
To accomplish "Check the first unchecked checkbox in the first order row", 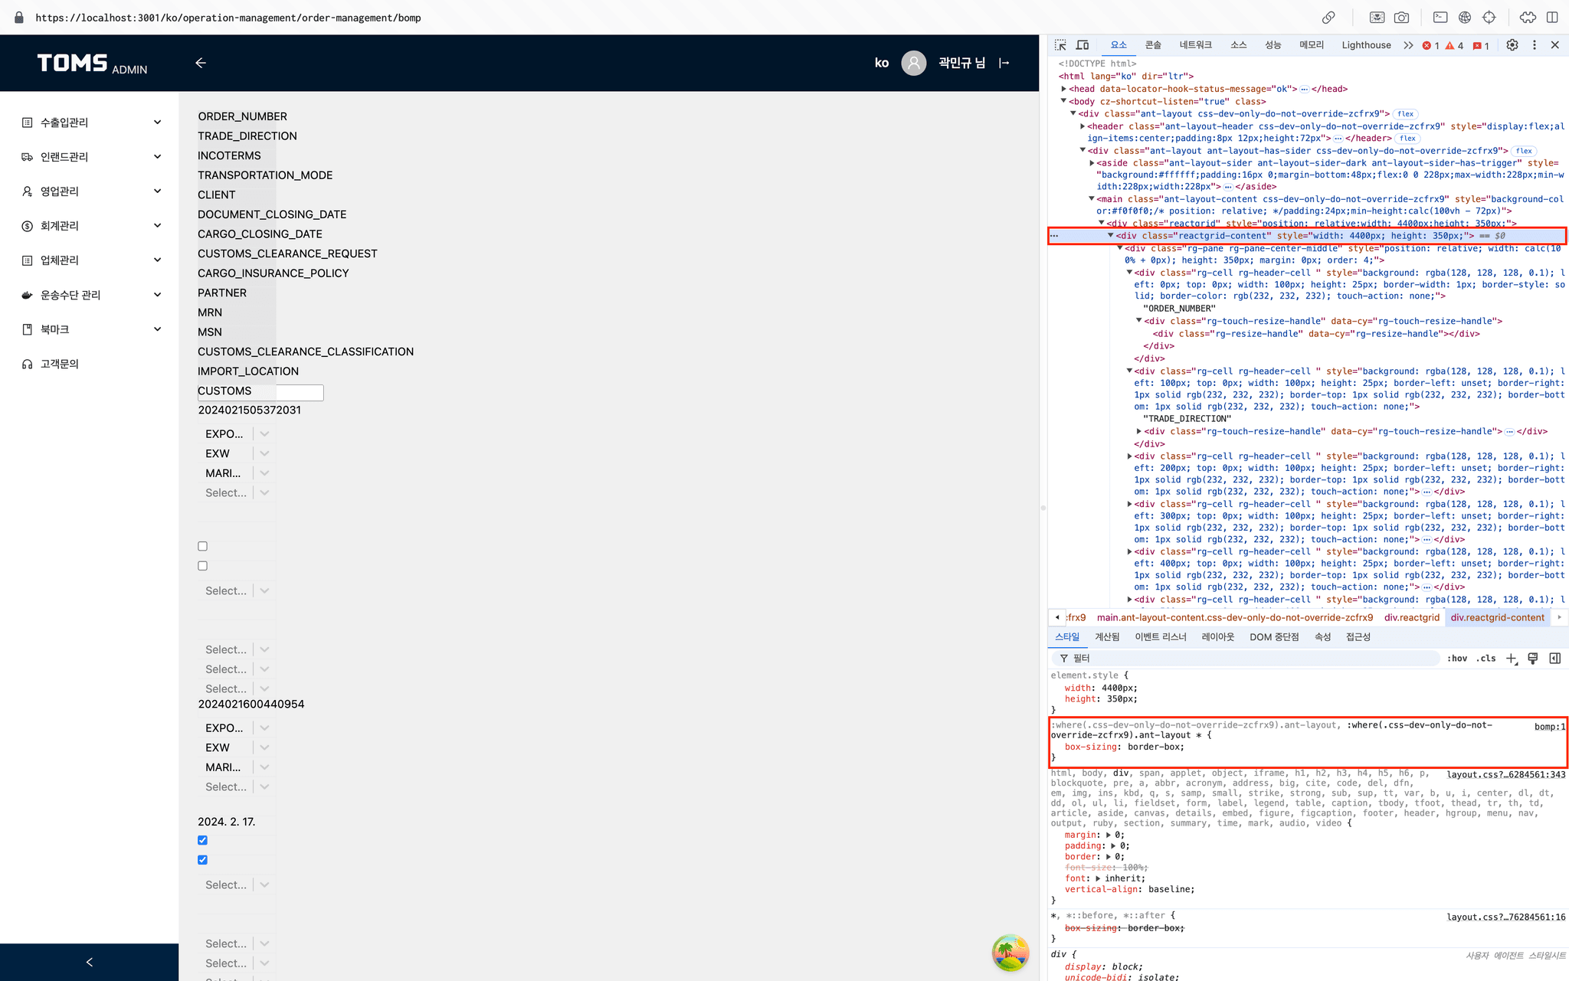I will (202, 546).
